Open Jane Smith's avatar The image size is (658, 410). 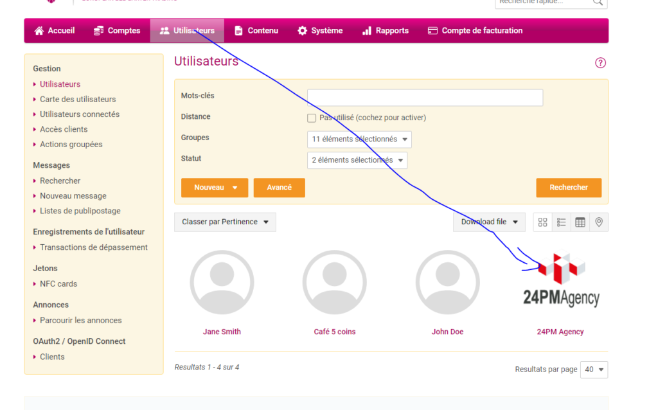222,282
